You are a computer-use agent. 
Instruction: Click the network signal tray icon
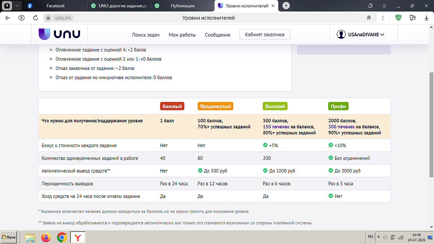tap(400, 237)
